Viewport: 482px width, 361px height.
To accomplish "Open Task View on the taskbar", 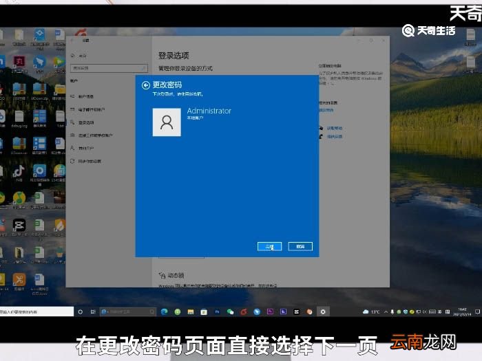I will [x=93, y=312].
